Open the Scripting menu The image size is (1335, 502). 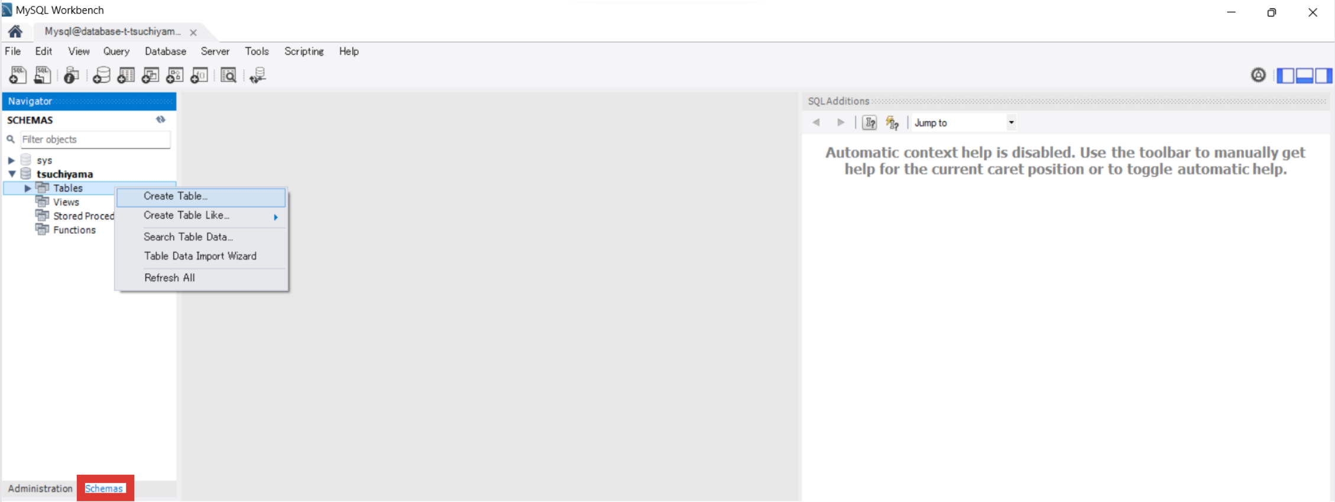tap(304, 51)
